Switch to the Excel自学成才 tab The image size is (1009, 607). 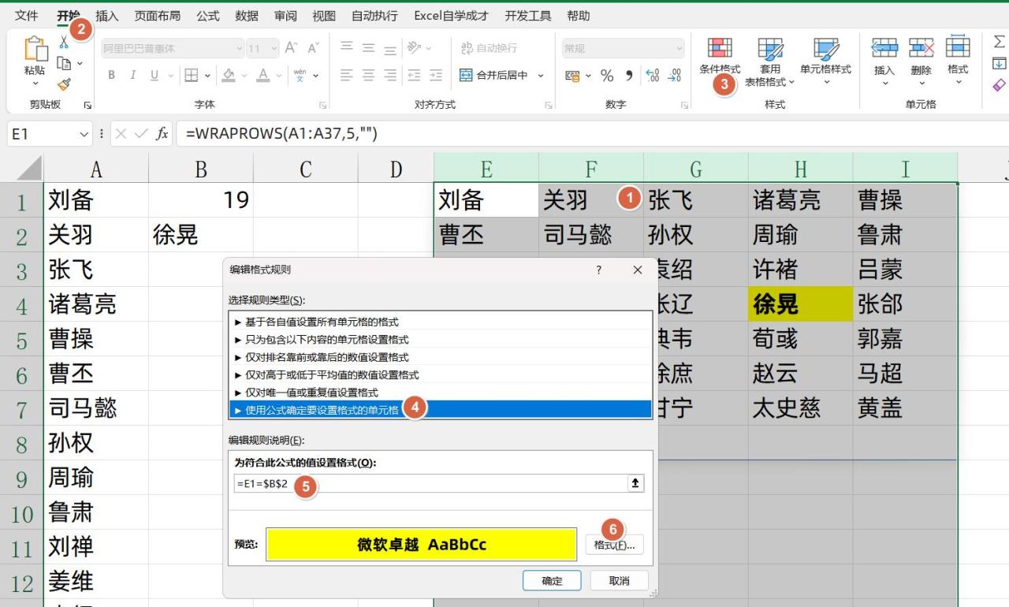pos(451,16)
